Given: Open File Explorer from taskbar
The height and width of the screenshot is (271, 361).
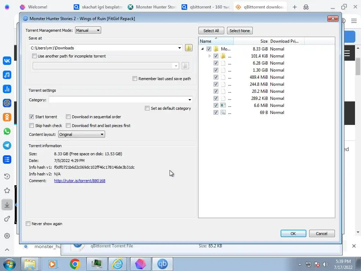Looking at the screenshot, I should [x=30, y=264].
